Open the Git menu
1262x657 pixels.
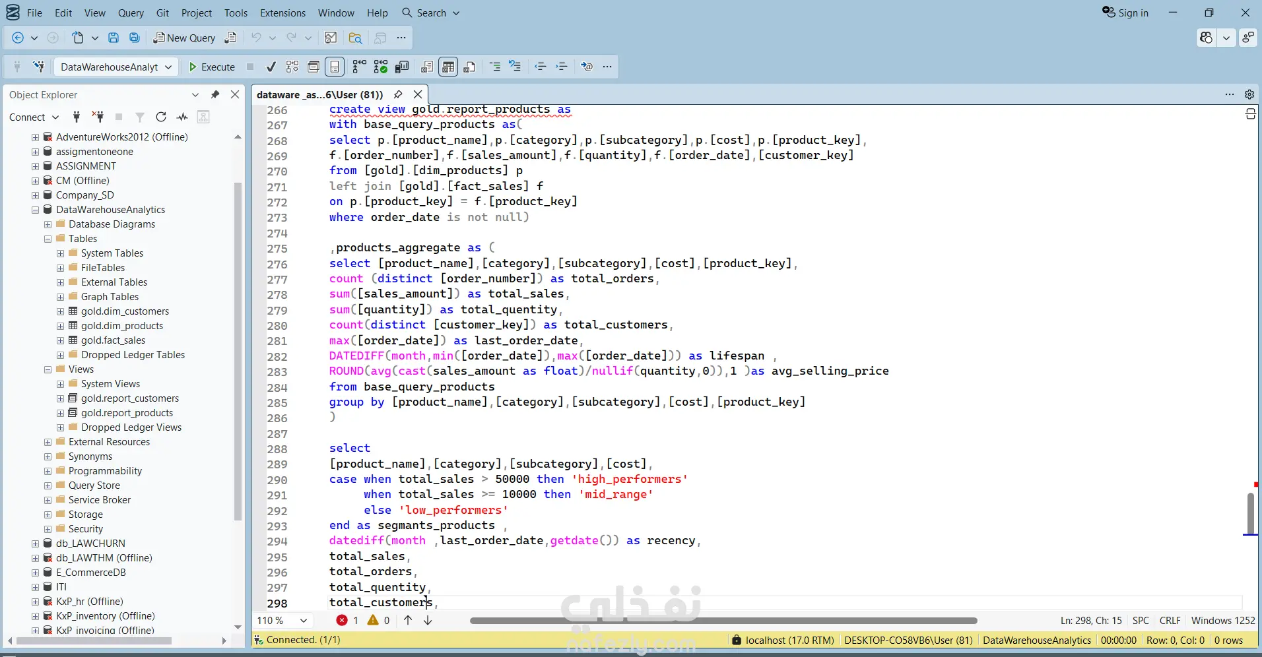162,13
